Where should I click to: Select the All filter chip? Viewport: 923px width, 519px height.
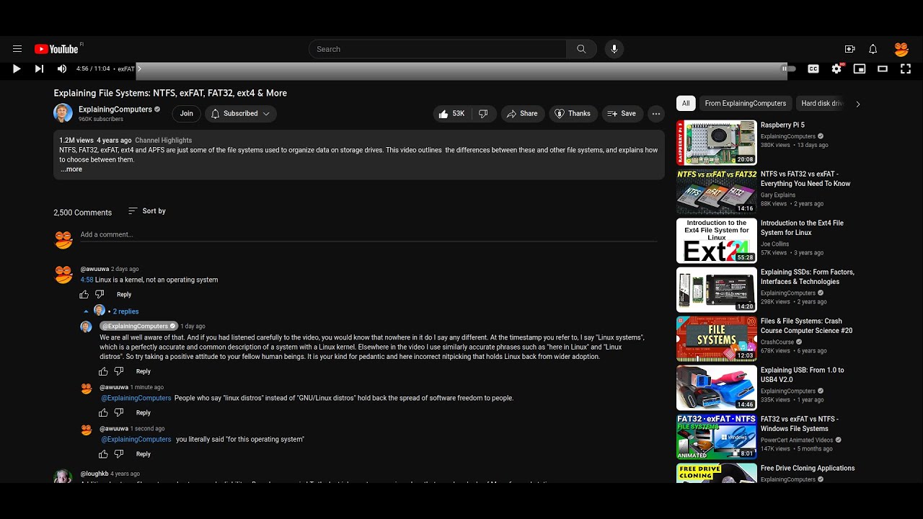(686, 103)
